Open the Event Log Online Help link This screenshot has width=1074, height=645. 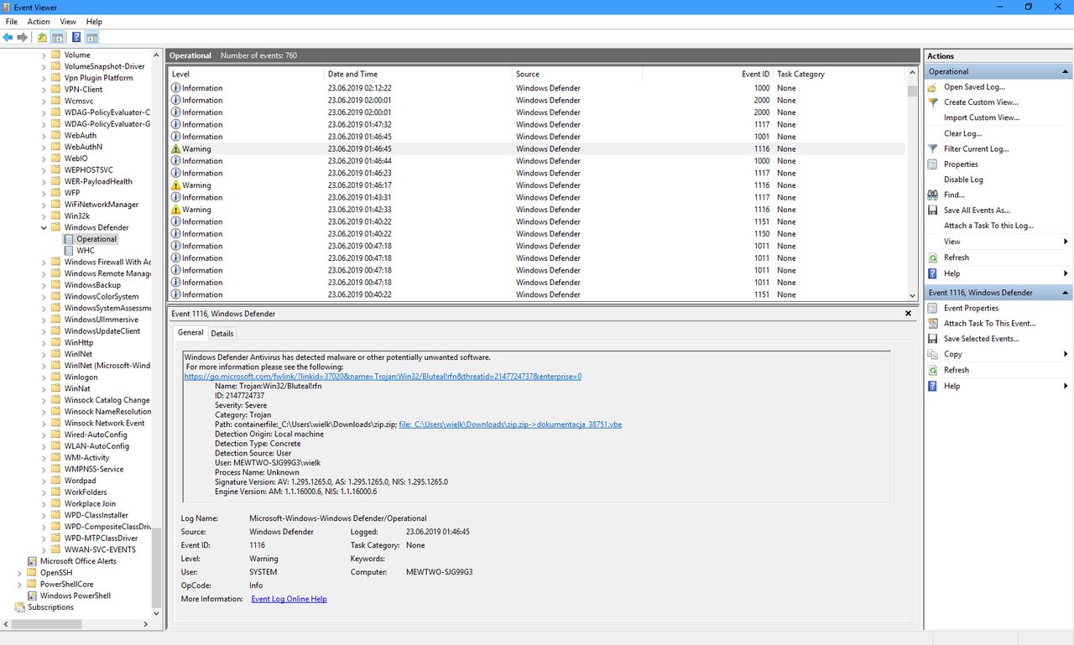tap(289, 599)
